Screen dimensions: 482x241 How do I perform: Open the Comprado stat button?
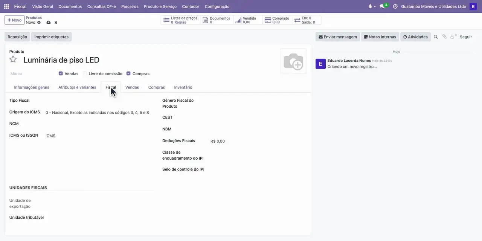point(277,20)
